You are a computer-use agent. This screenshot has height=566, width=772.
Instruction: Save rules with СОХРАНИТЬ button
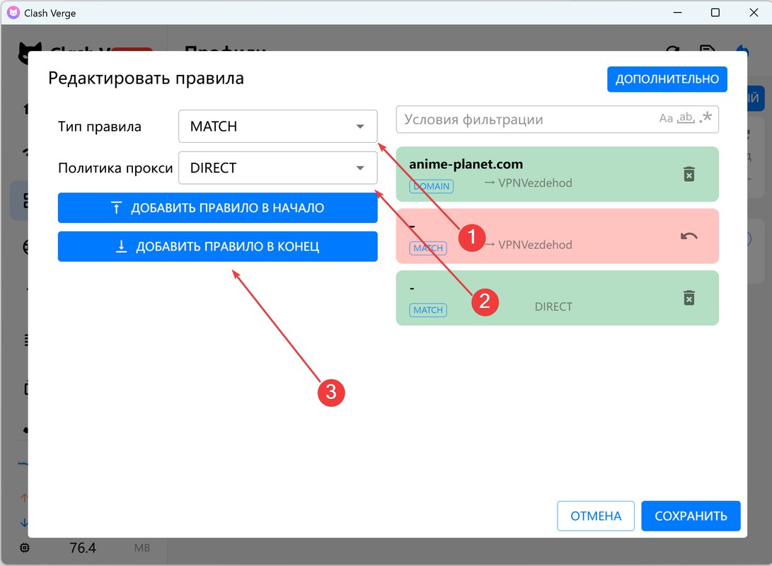click(x=691, y=516)
